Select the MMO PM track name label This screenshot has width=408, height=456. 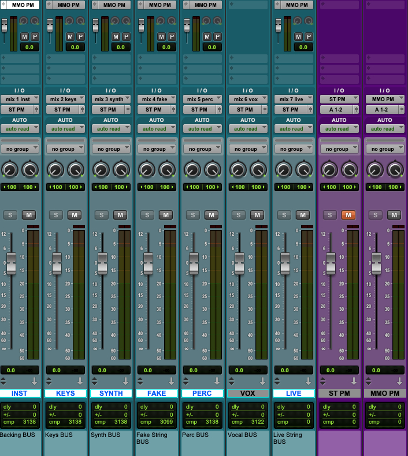pyautogui.click(x=385, y=393)
